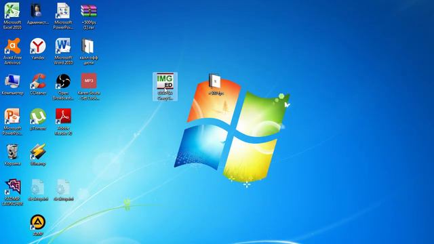
Task: Select the +500 fps folder over the Windows logo
Action: tap(216, 84)
